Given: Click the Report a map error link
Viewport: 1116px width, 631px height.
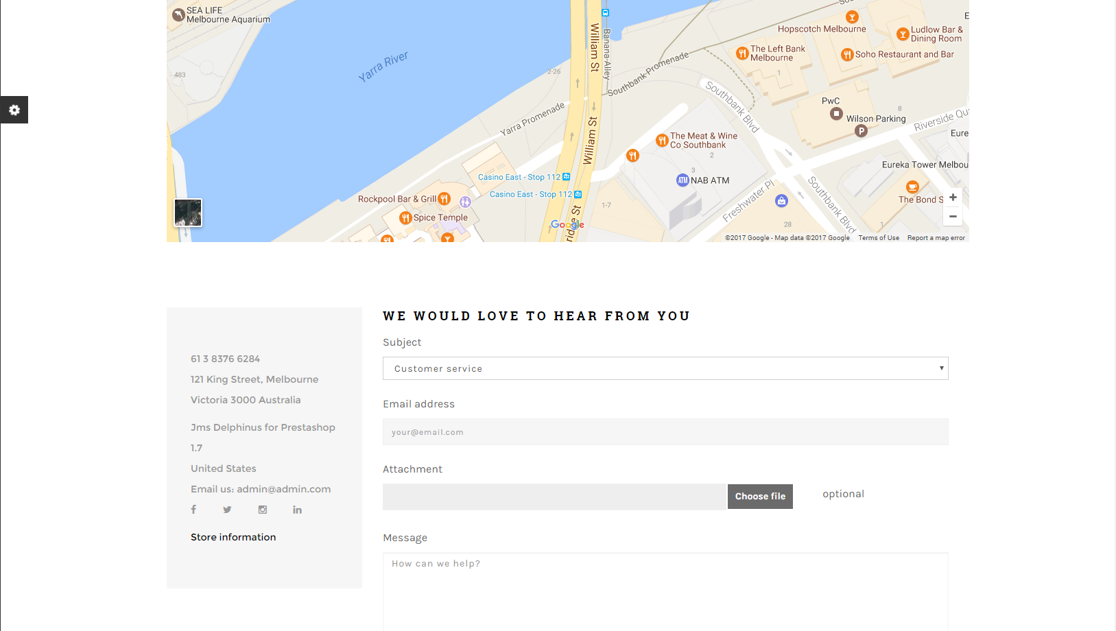Looking at the screenshot, I should click(936, 238).
